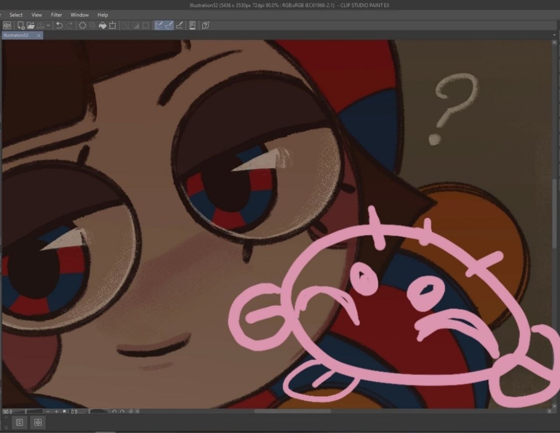560x433 pixels.
Task: Click the Clear (spinner) toolbar icon
Action: pyautogui.click(x=82, y=25)
